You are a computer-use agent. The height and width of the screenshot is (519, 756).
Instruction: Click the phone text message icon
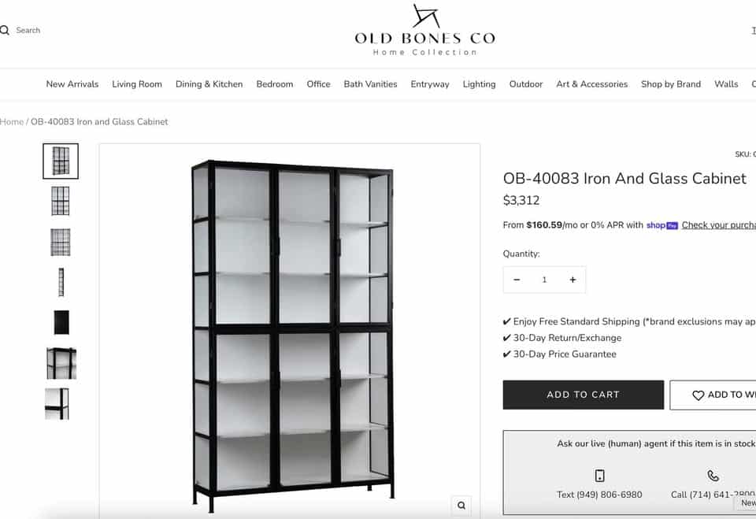pos(599,476)
